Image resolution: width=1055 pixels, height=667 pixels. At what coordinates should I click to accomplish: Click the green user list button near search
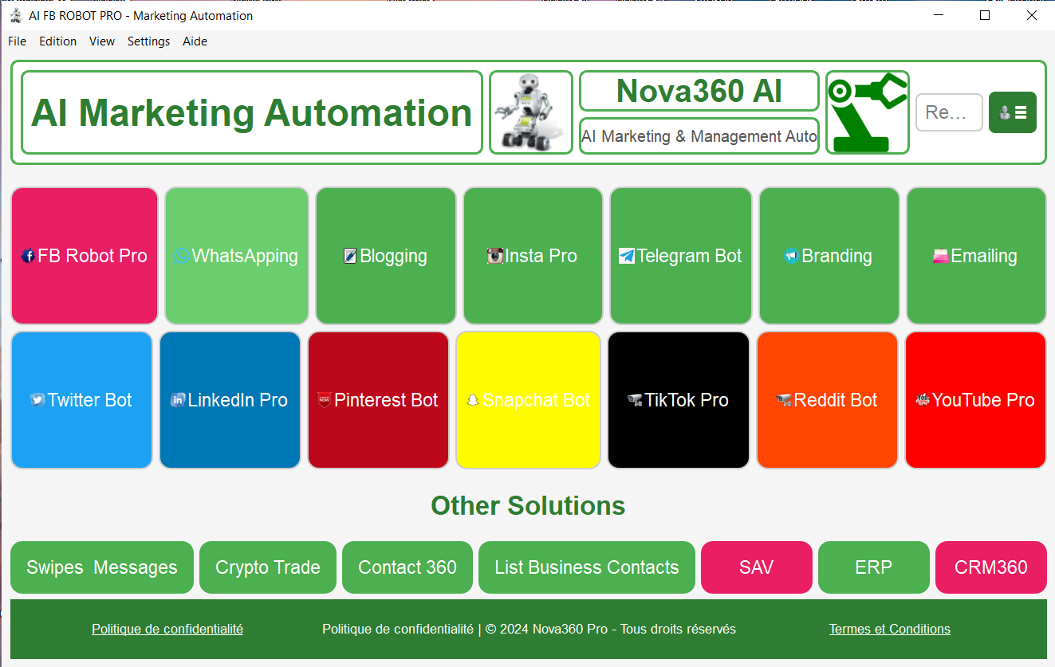point(1012,112)
